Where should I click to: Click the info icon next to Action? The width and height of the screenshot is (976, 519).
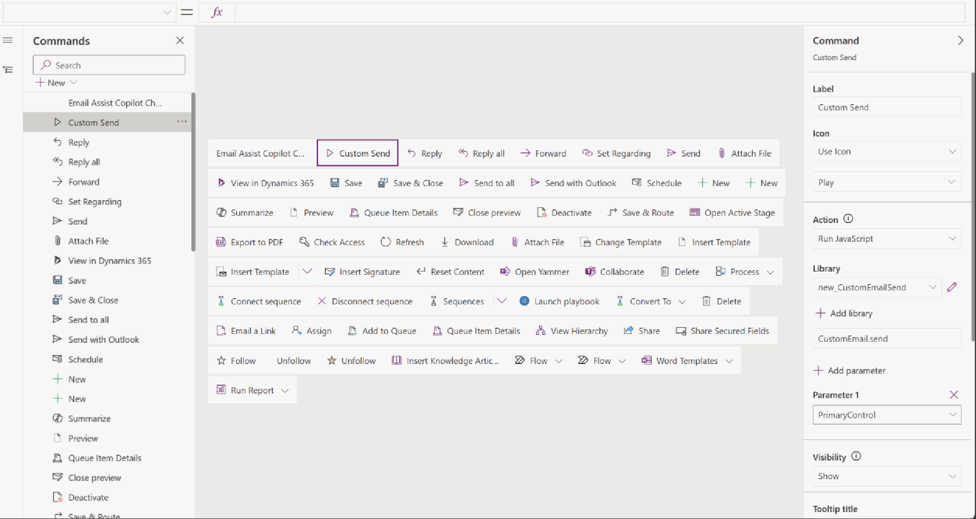(x=848, y=219)
